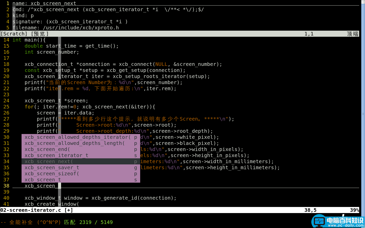Click the '全能补全' completion mode message
This screenshot has width=365, height=228.
(21, 222)
